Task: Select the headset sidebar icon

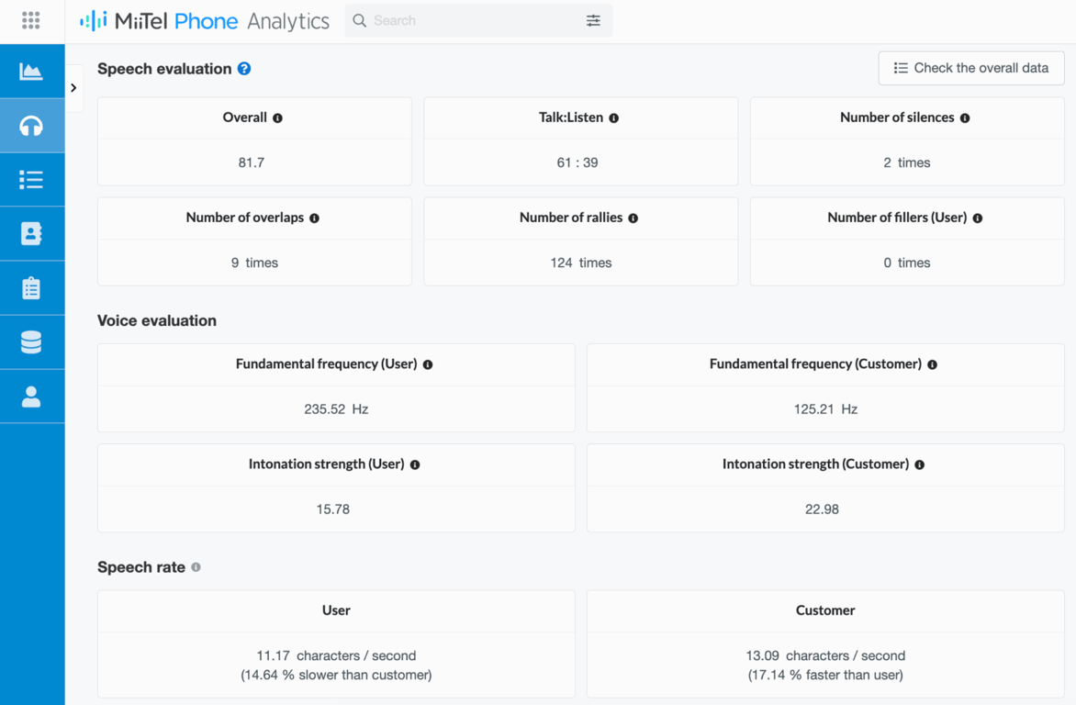Action: coord(31,126)
